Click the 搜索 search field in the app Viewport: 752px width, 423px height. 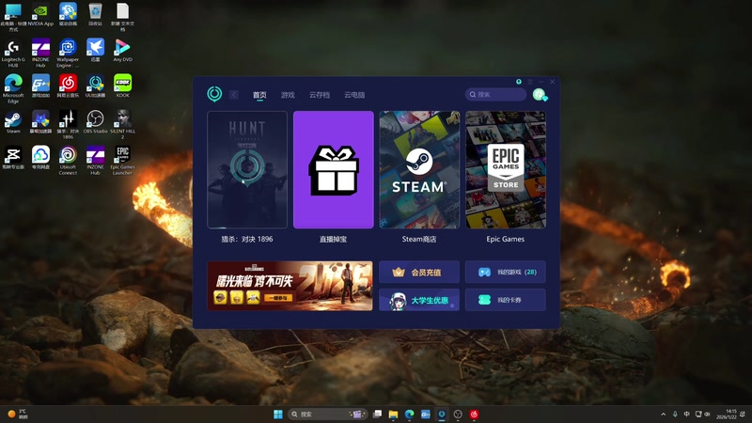pyautogui.click(x=495, y=95)
